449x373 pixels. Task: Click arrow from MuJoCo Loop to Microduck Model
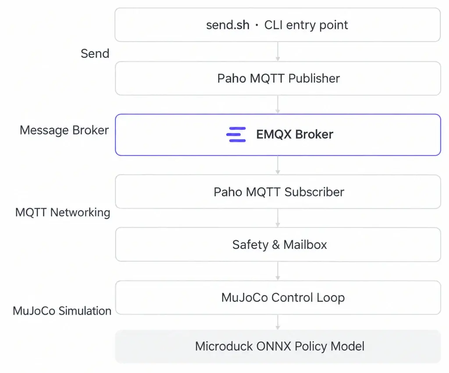(278, 322)
